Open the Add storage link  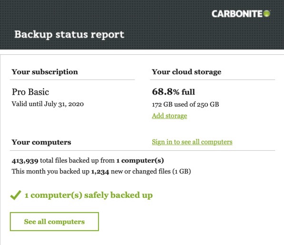pyautogui.click(x=169, y=116)
